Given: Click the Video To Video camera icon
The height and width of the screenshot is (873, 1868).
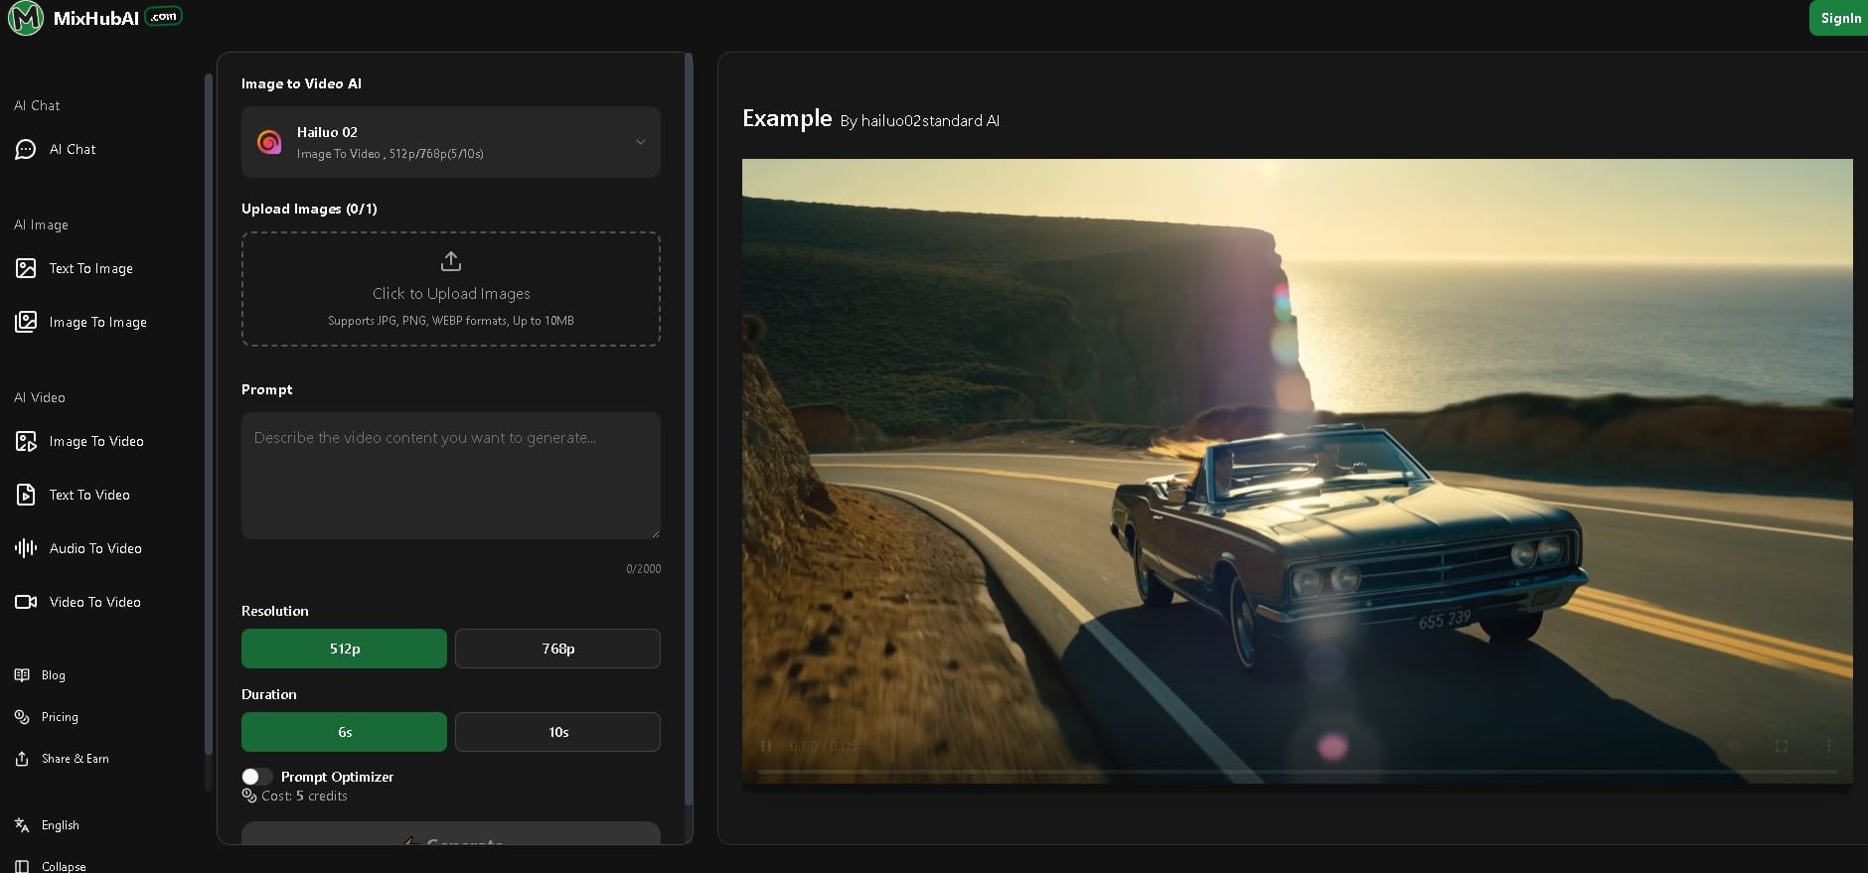Looking at the screenshot, I should 26,602.
